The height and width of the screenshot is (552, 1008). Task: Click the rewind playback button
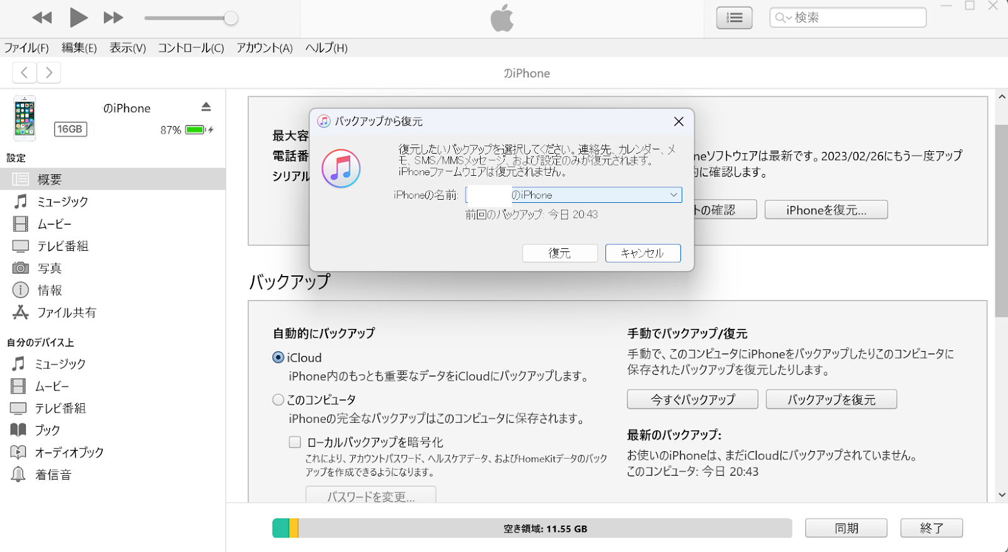42,18
